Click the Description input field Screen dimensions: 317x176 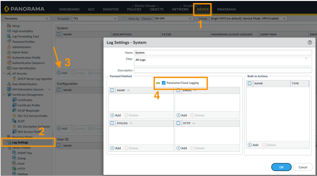point(223,70)
